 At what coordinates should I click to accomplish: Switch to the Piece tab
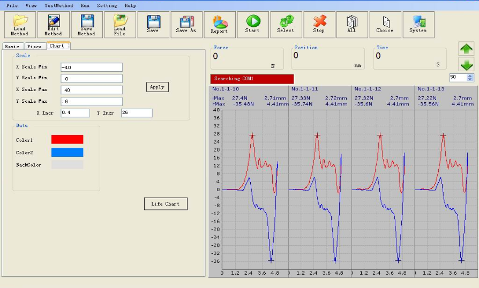34,47
